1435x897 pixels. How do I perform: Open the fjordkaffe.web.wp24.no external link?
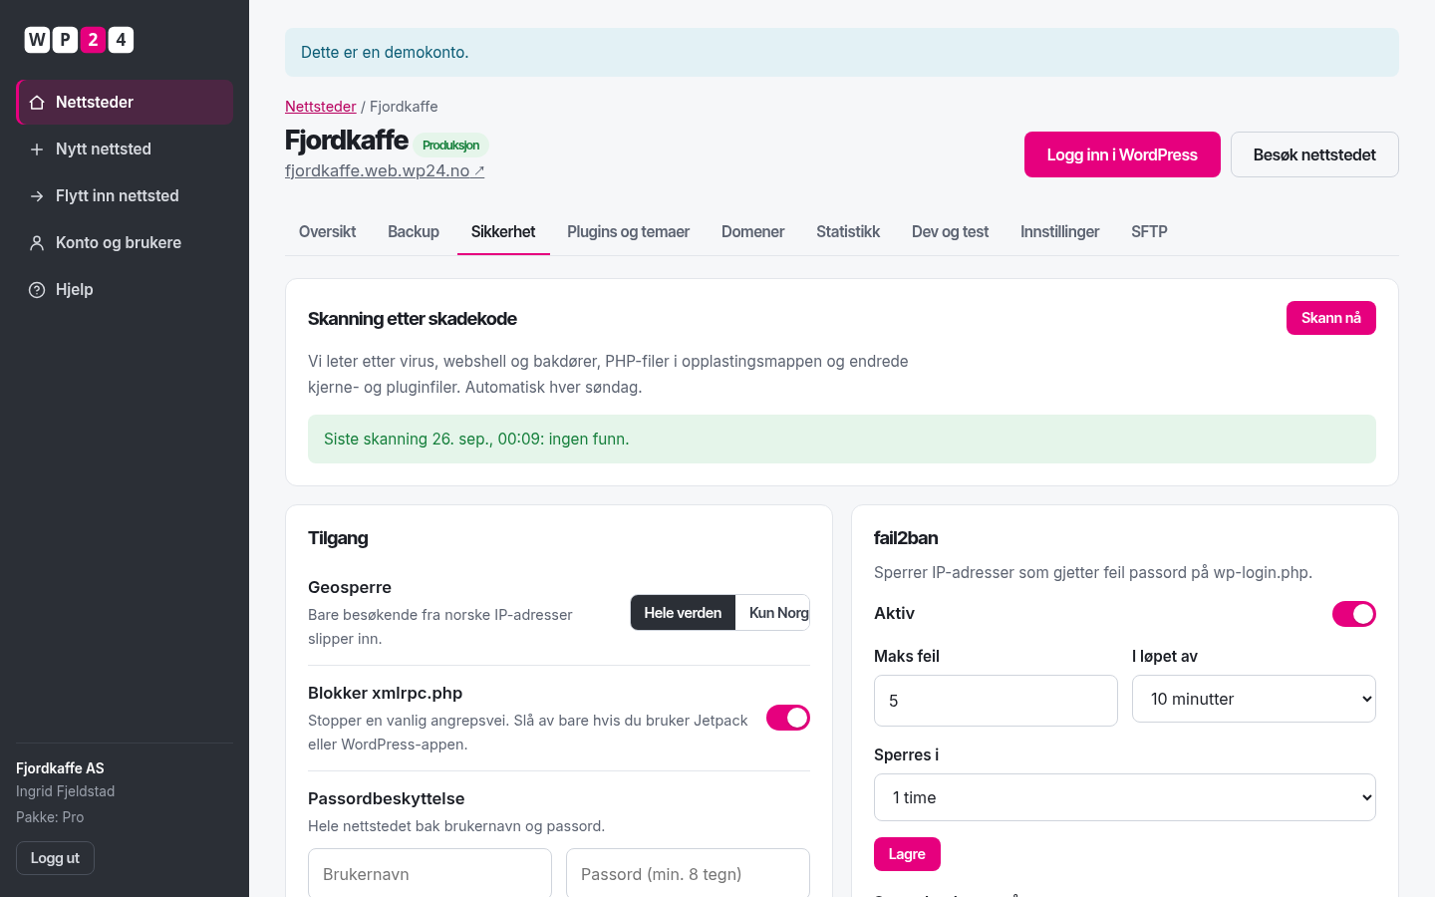point(385,170)
